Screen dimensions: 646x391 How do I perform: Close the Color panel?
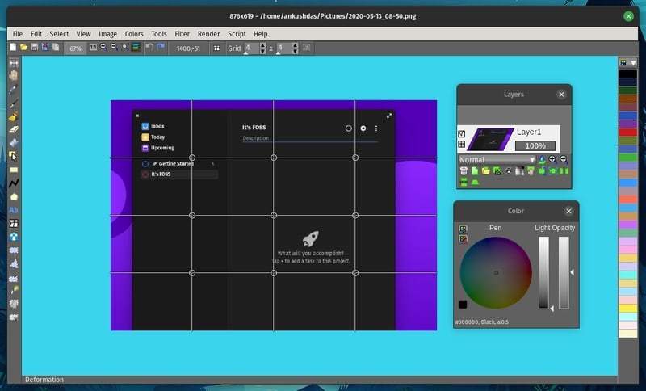568,211
